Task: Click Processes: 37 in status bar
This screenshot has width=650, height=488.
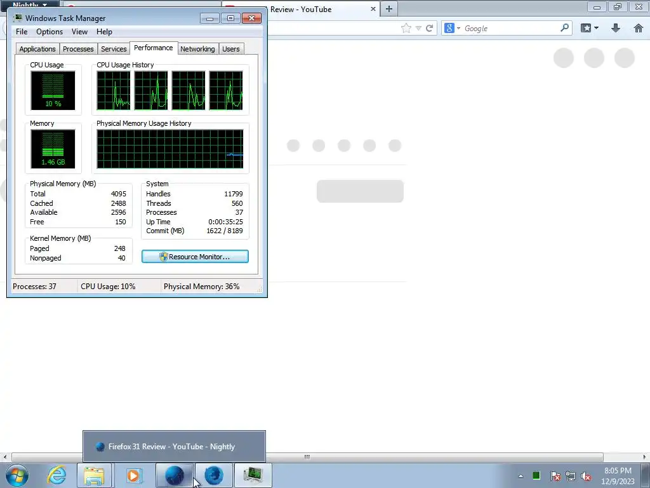Action: [34, 287]
